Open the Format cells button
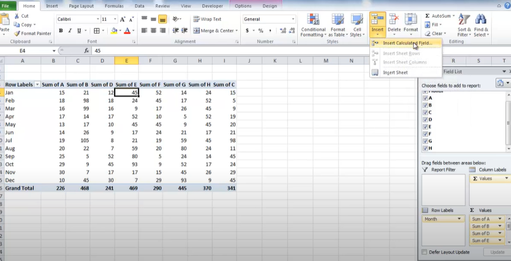The image size is (511, 261). point(411,25)
